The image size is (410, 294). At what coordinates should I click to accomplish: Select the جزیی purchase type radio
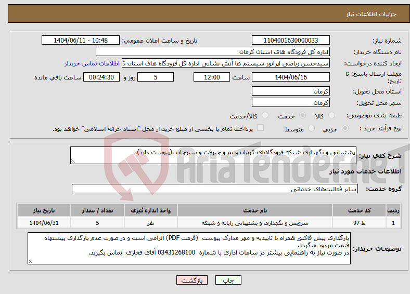pos(345,128)
